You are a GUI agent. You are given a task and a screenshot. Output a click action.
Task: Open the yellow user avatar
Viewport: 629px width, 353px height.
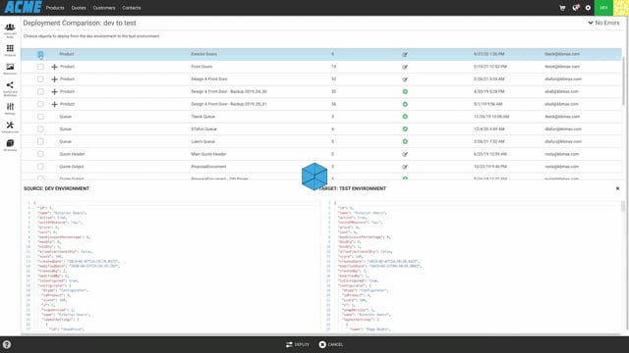click(x=621, y=8)
